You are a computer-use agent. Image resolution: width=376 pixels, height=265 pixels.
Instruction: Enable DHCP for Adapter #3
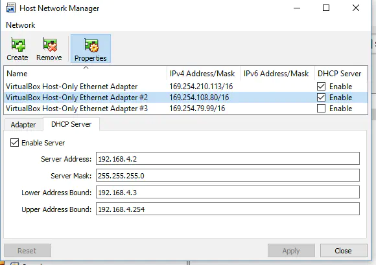click(x=321, y=109)
